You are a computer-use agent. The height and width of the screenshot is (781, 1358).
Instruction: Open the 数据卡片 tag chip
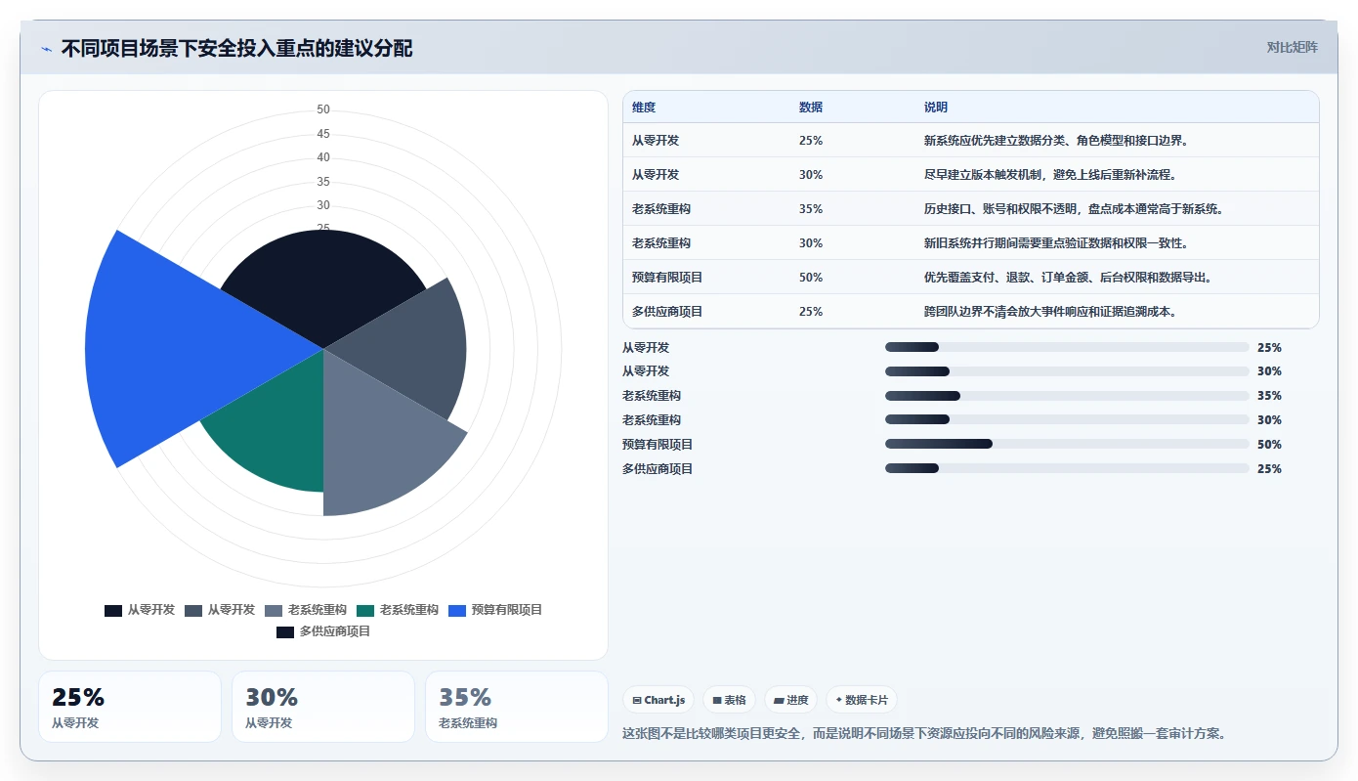click(862, 700)
